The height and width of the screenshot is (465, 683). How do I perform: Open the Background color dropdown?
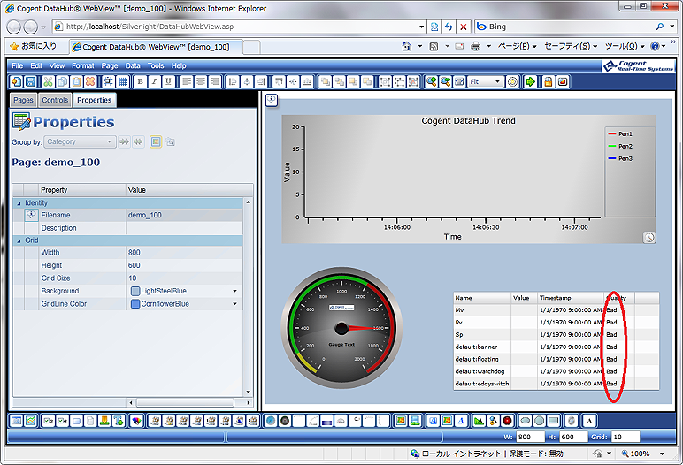coord(234,291)
